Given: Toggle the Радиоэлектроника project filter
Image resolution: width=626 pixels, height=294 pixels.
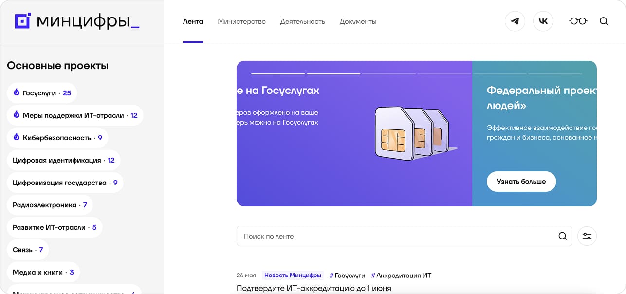Looking at the screenshot, I should pos(49,205).
